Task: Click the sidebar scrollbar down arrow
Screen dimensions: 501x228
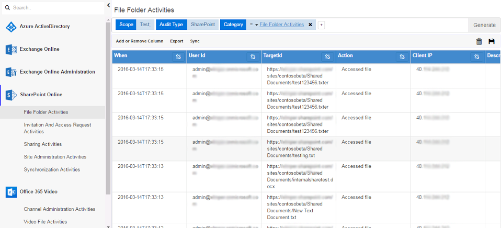Action: [108, 226]
